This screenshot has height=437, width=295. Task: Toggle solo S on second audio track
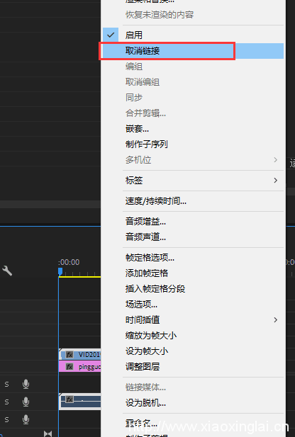6,402
